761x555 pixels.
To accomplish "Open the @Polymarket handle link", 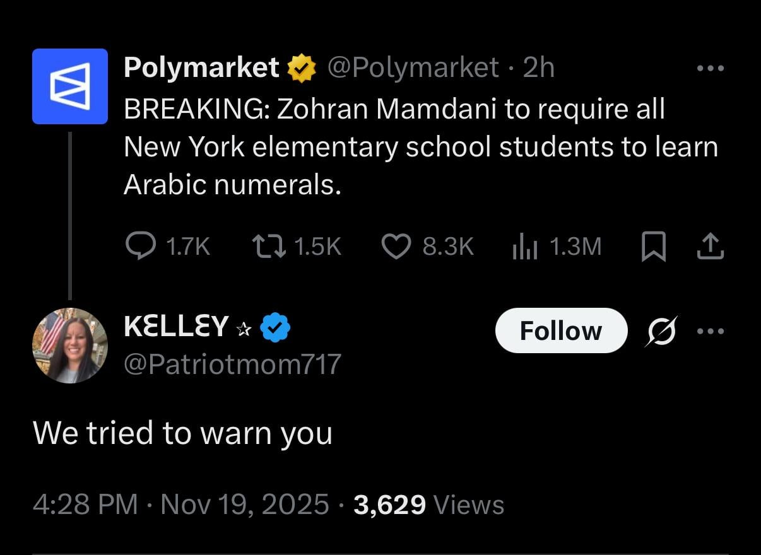I will pyautogui.click(x=413, y=67).
